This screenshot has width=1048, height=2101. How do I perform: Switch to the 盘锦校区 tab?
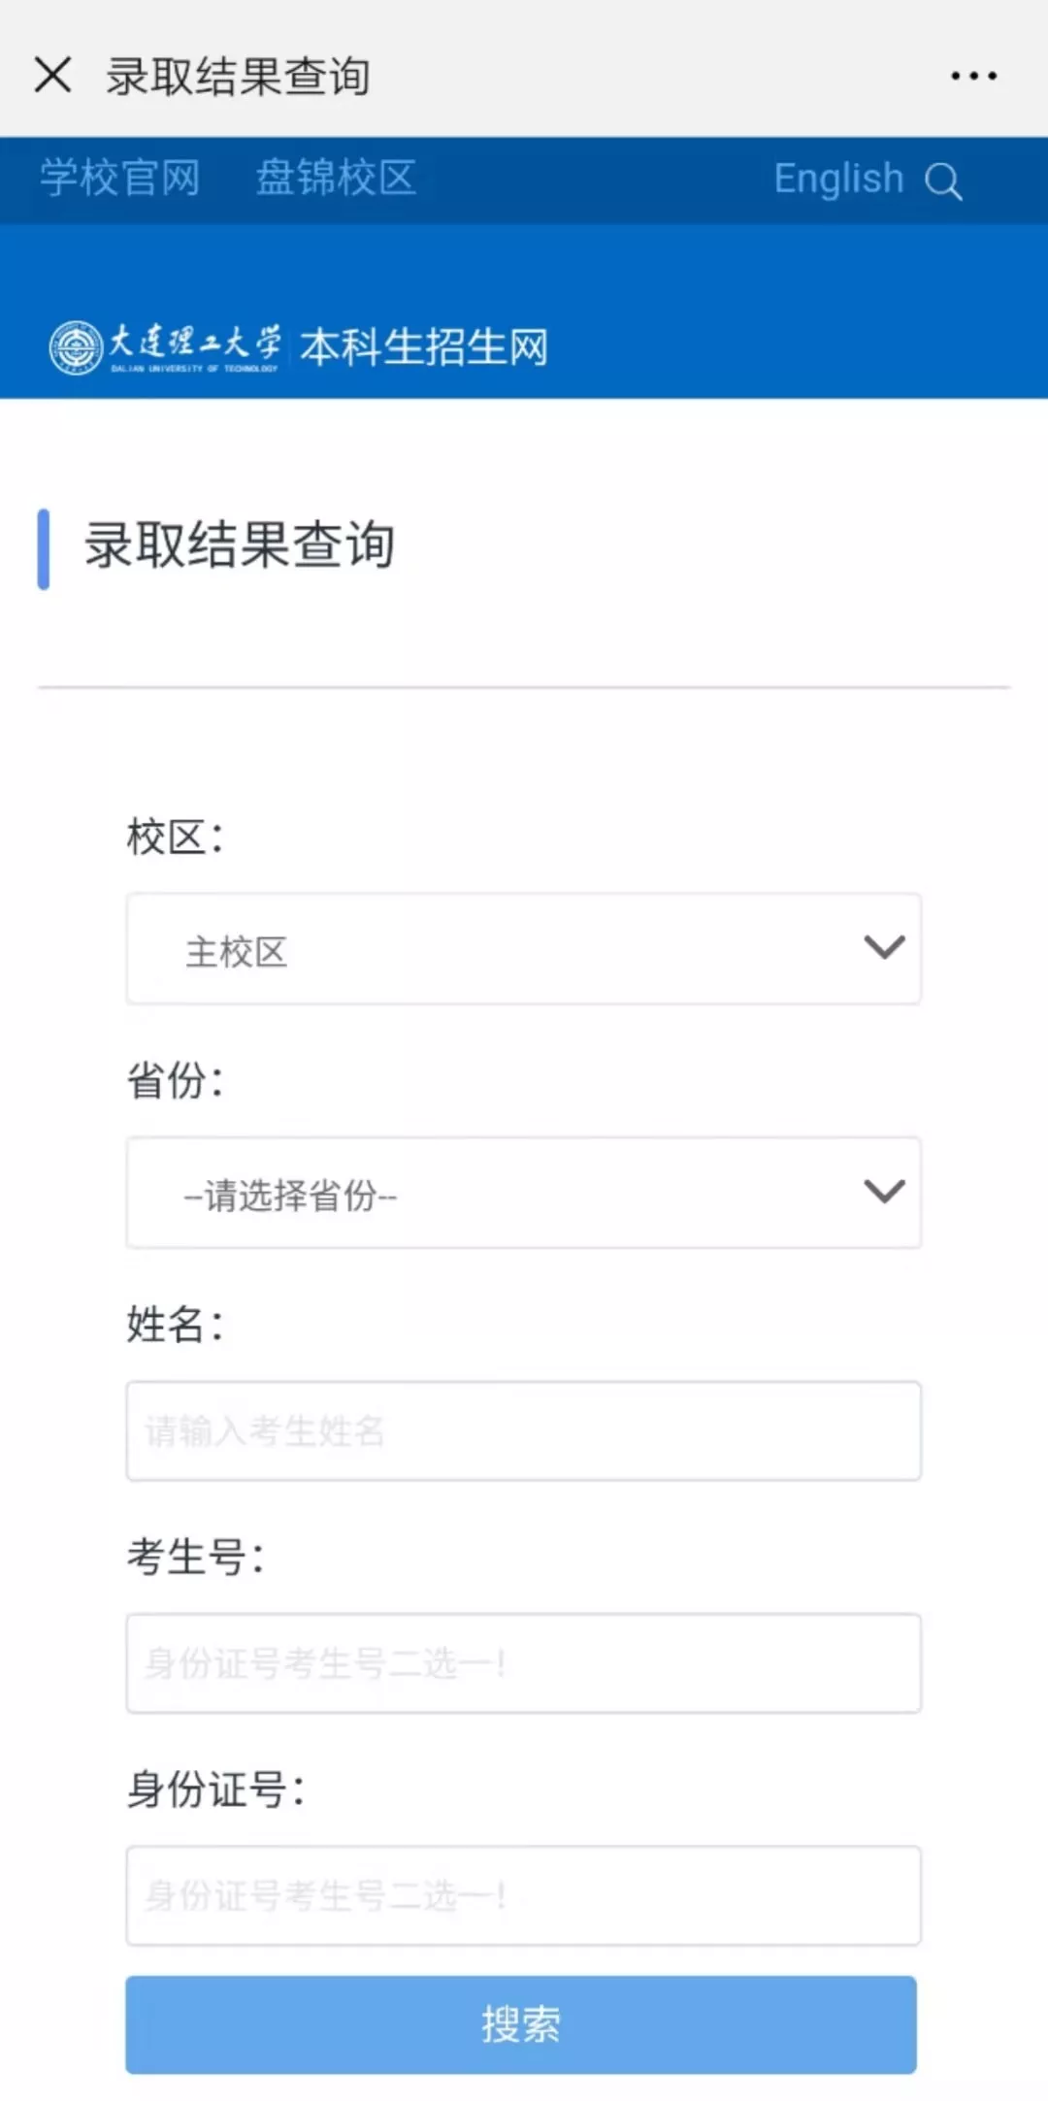[335, 179]
